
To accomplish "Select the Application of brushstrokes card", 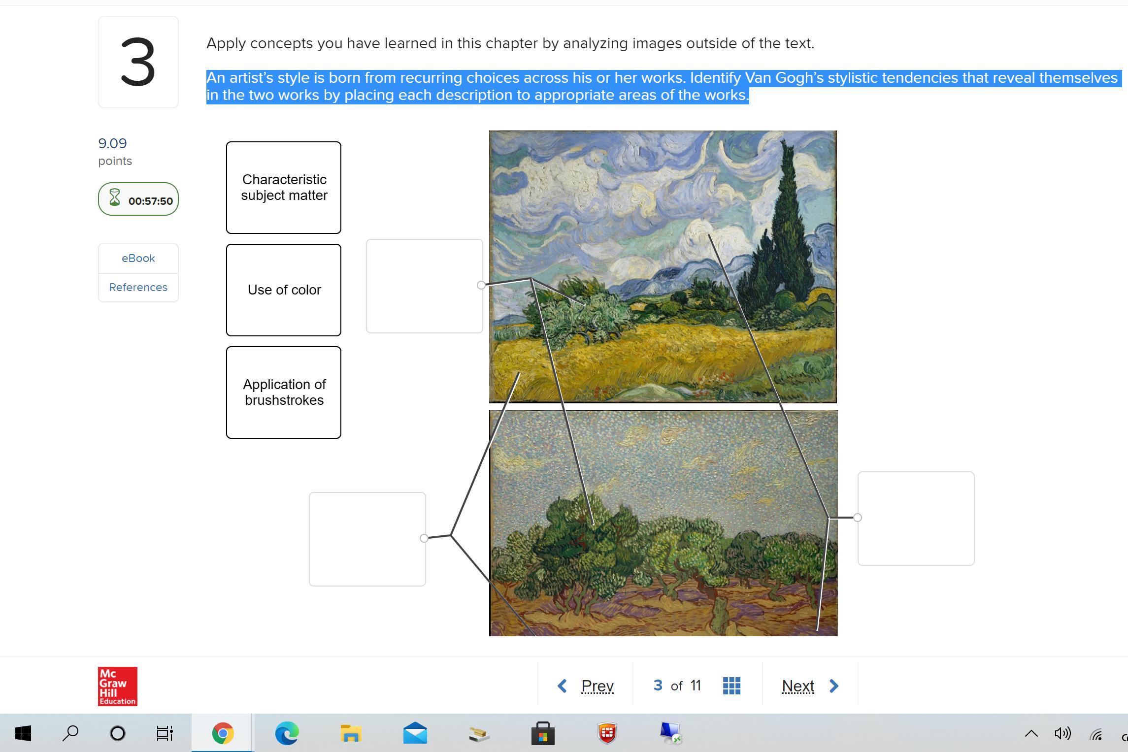I will pyautogui.click(x=284, y=392).
